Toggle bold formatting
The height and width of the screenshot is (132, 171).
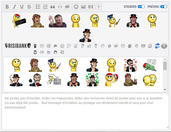7,7
